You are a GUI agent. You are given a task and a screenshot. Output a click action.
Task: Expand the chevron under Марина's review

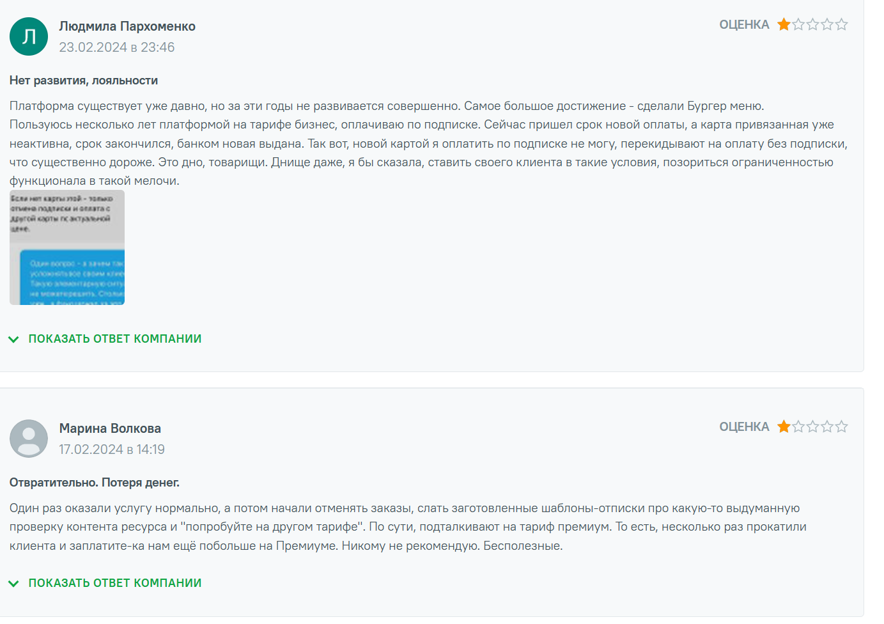13,584
